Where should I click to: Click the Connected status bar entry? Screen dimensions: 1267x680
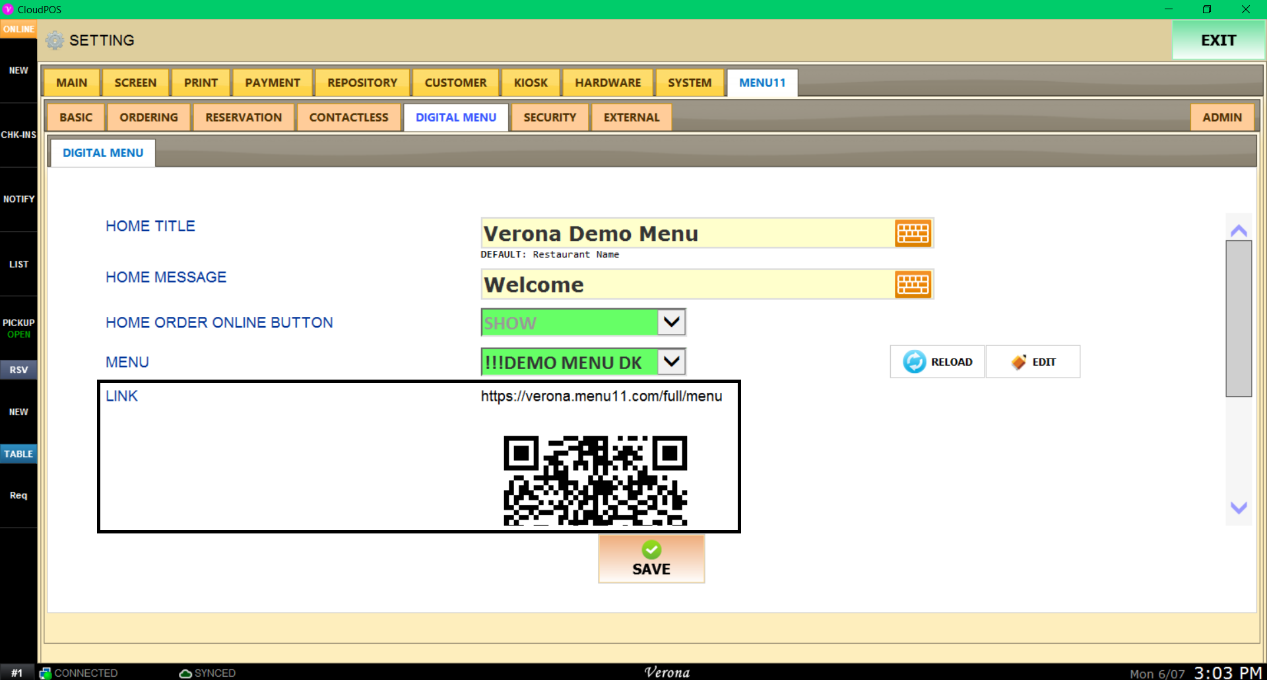pos(79,673)
